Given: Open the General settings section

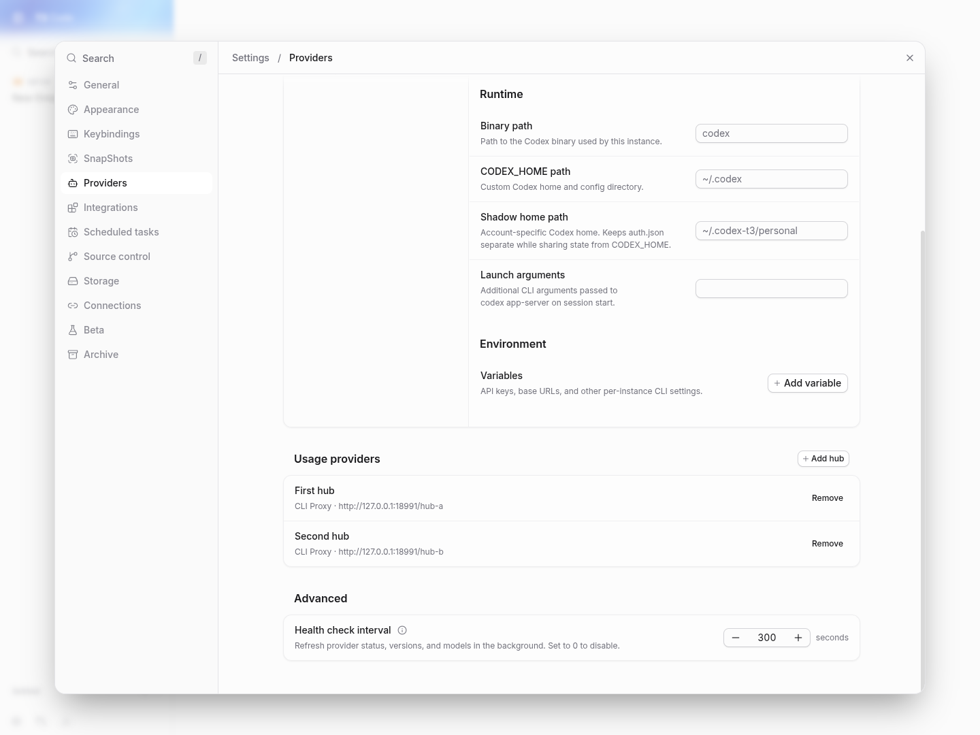Looking at the screenshot, I should coord(136,85).
